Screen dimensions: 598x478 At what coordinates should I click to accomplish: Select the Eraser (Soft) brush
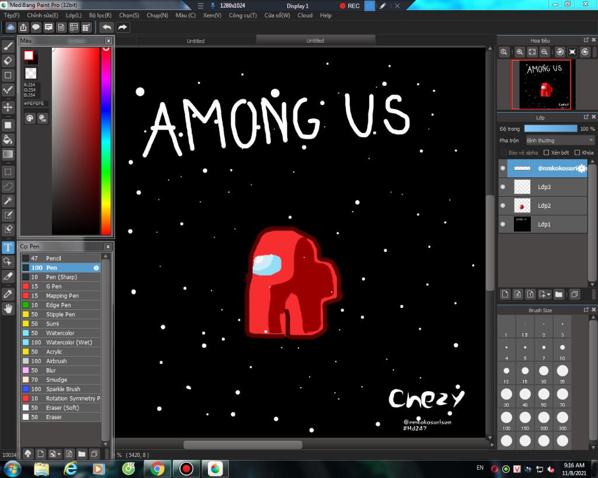(61, 408)
